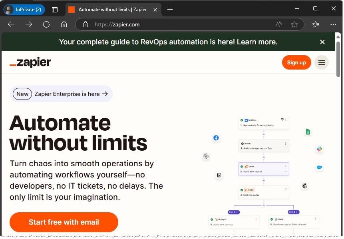Open three-dot menu on Webflow step
This screenshot has width=344, height=239.
pyautogui.click(x=286, y=119)
